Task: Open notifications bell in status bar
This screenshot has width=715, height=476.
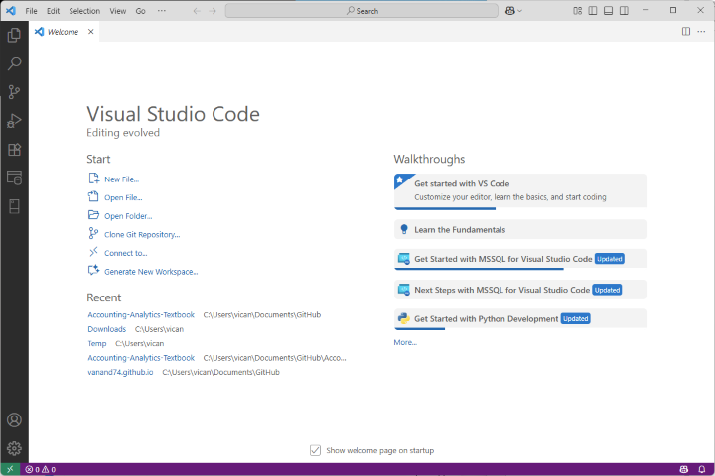Action: tap(702, 469)
